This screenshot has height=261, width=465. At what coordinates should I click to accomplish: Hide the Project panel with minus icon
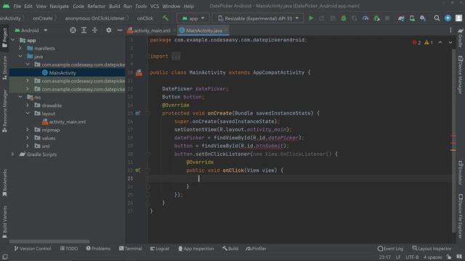pyautogui.click(x=119, y=30)
